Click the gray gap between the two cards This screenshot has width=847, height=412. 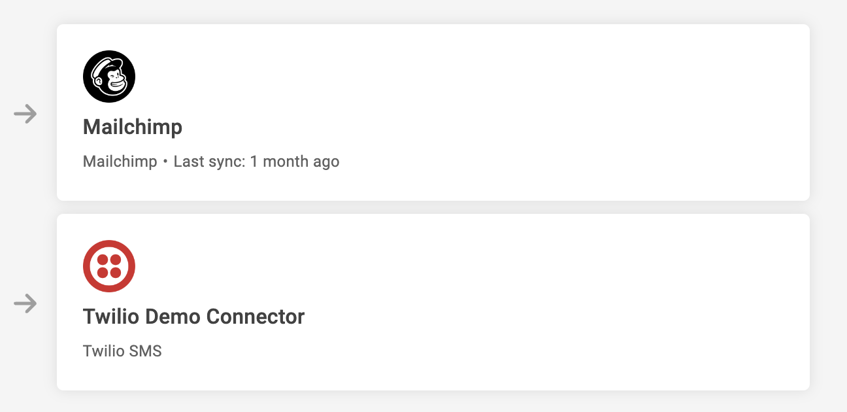pos(431,207)
